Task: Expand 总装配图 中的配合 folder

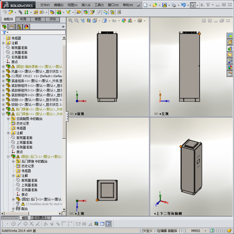Action: [x=8, y=119]
